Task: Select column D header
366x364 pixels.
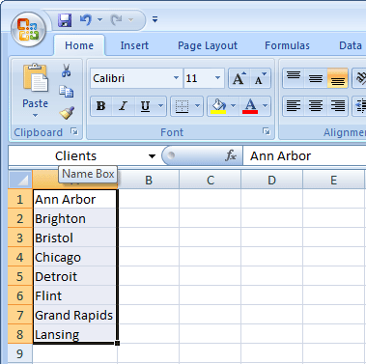Action: point(271,180)
